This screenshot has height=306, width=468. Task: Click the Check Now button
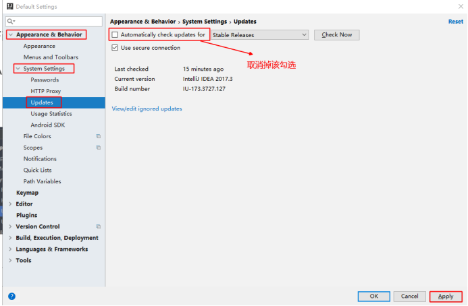tap(337, 35)
